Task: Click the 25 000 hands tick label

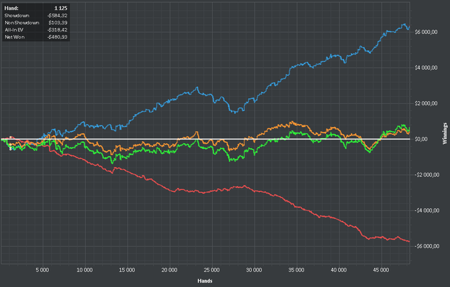Action: pos(212,270)
